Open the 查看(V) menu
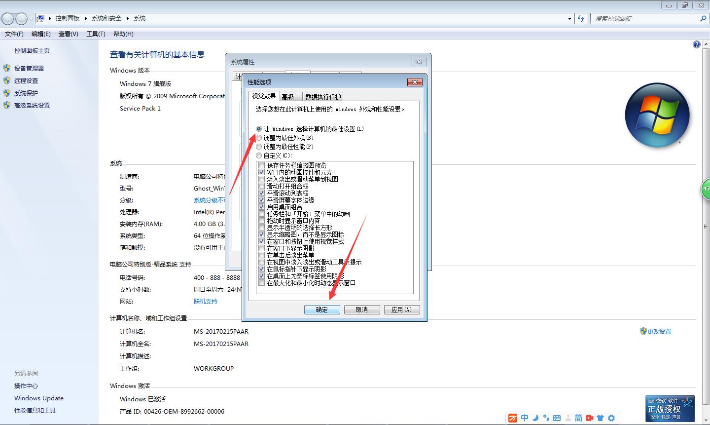This screenshot has height=425, width=710. point(69,34)
